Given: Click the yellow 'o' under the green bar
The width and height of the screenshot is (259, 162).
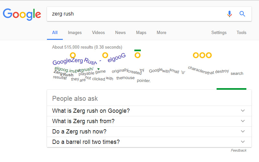Looking at the screenshot, I should pos(137,55).
